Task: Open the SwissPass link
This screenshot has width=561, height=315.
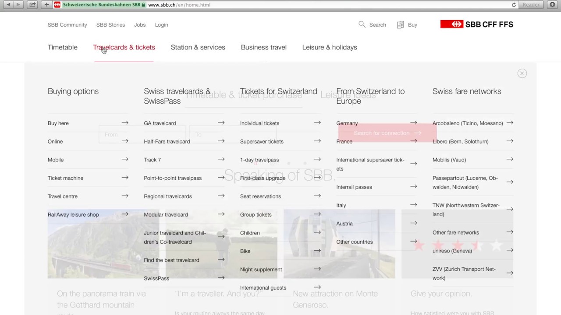Action: (x=156, y=278)
